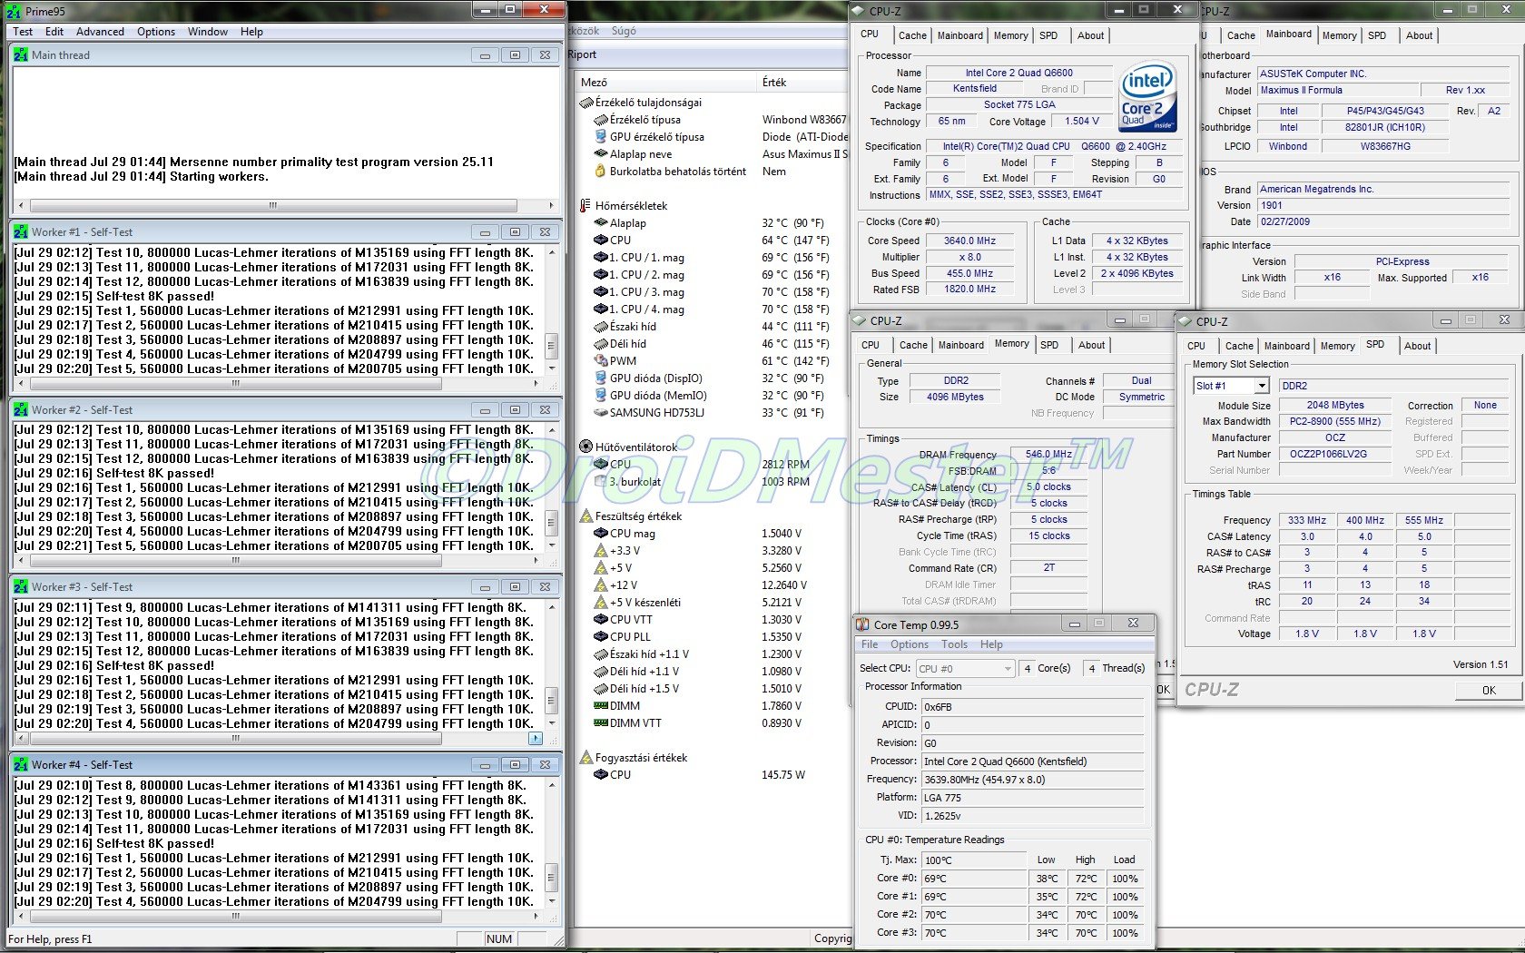The height and width of the screenshot is (953, 1525).
Task: Select the DIMM memory module icon
Action: (x=600, y=706)
